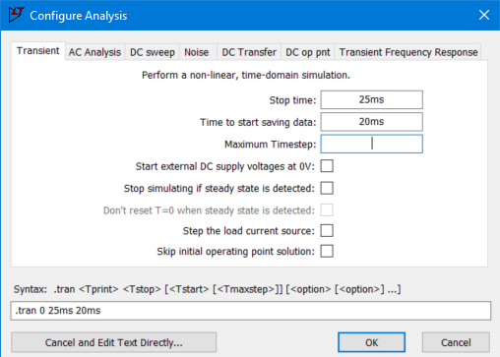Toggle Step the load current source checkbox
The height and width of the screenshot is (357, 500).
coord(327,230)
